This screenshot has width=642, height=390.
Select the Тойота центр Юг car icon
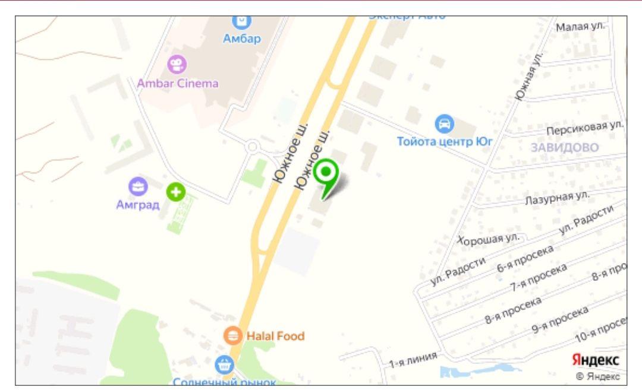coord(444,123)
